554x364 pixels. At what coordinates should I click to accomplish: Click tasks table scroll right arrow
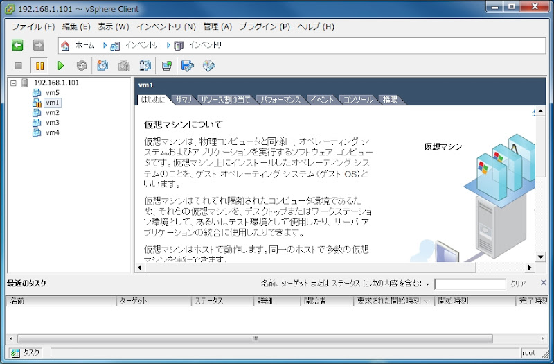click(x=543, y=338)
